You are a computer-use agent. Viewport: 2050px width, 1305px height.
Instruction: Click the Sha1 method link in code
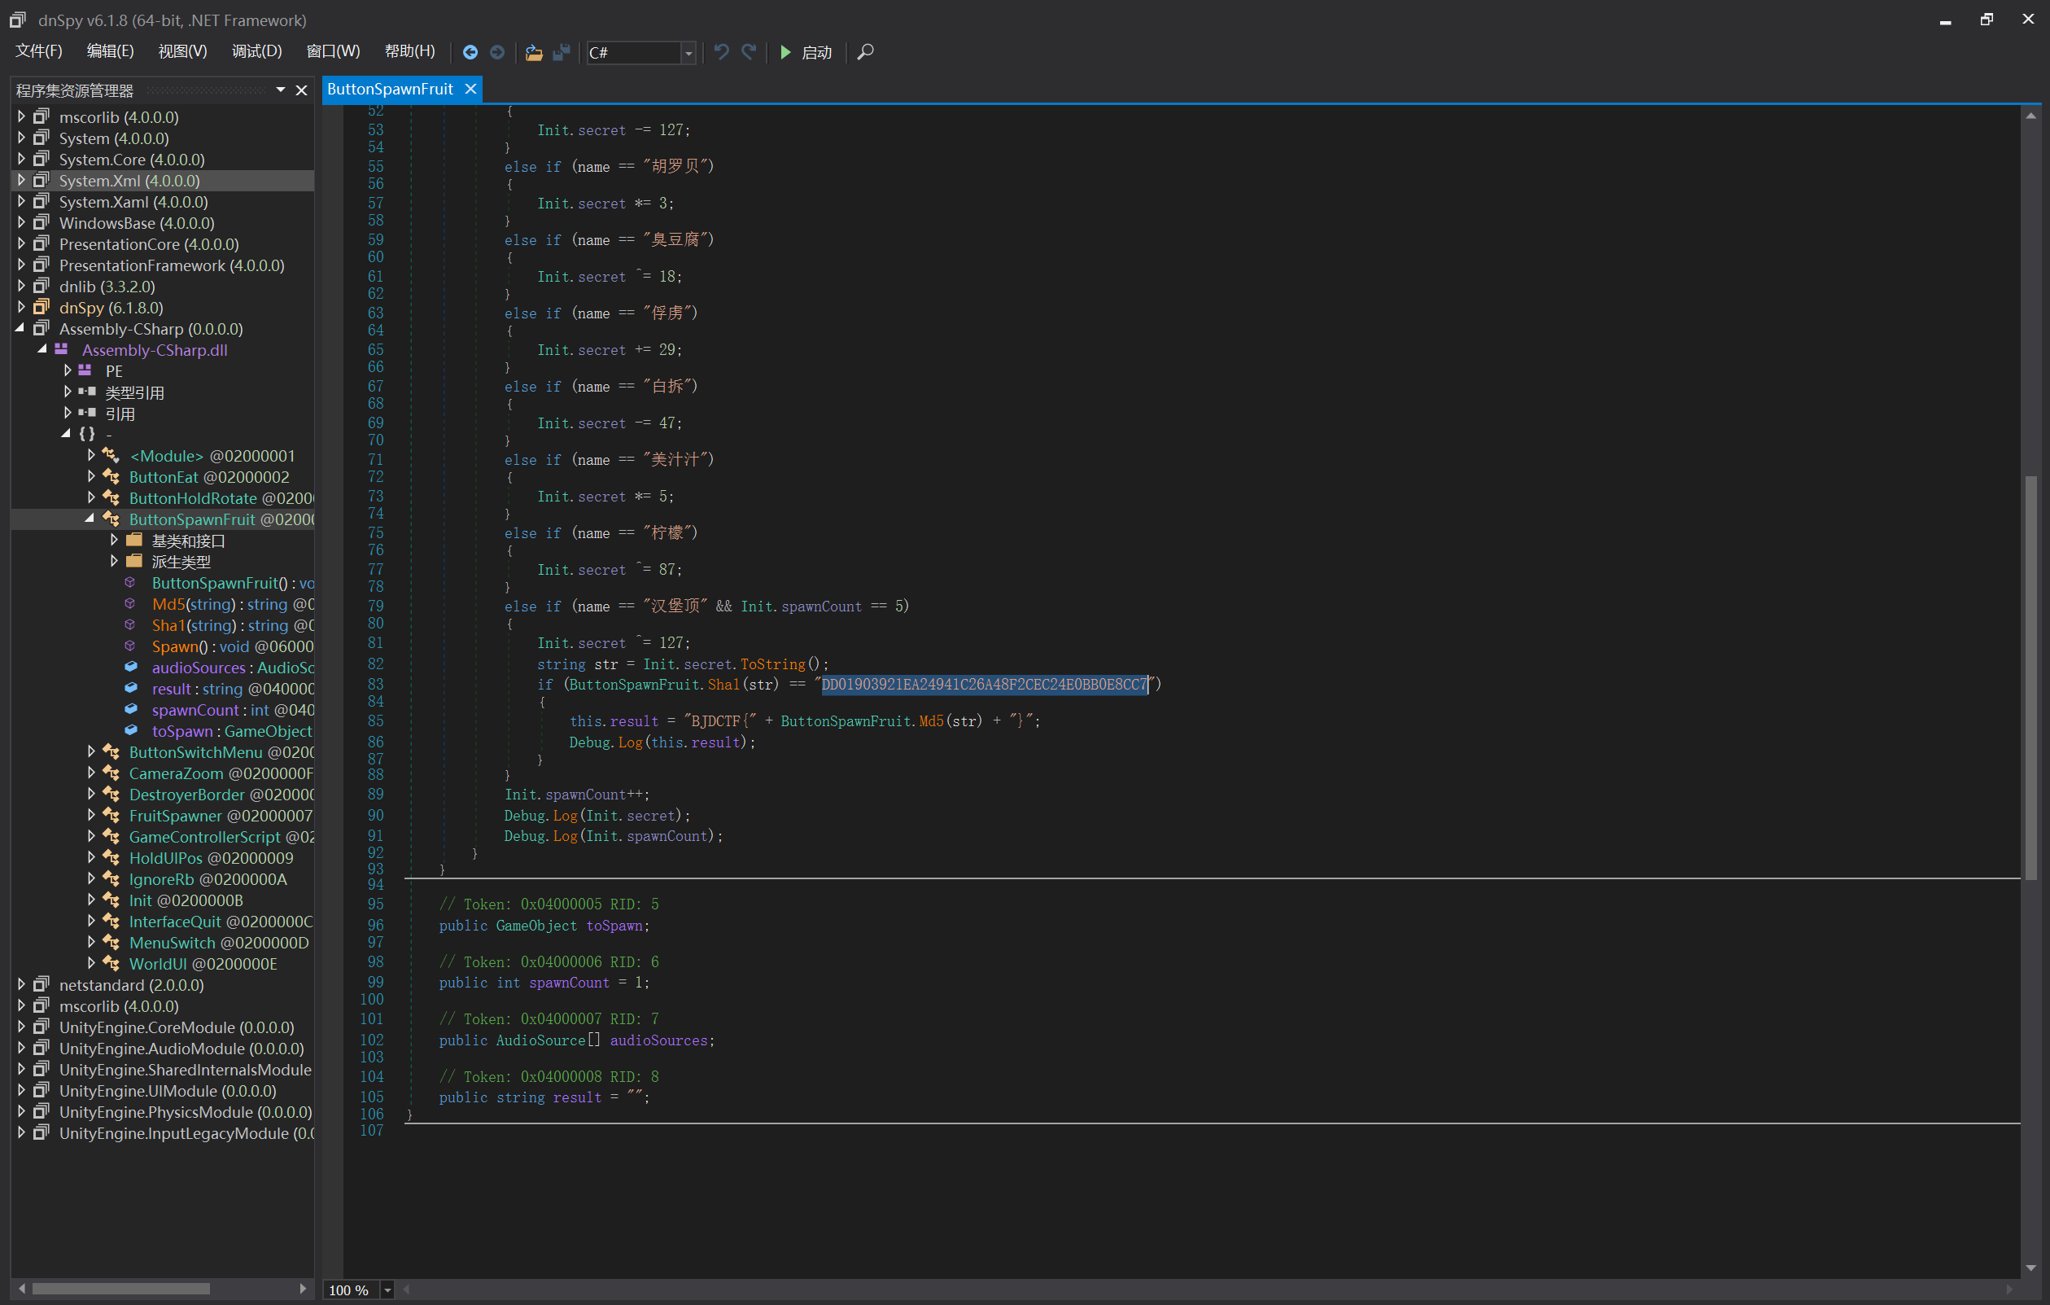coord(723,684)
